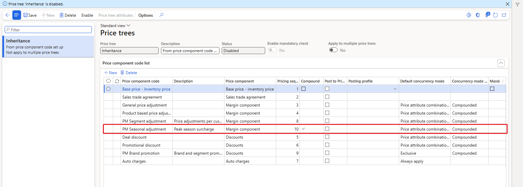The width and height of the screenshot is (523, 187).
Task: Add a New price component code
Action: [x=111, y=73]
